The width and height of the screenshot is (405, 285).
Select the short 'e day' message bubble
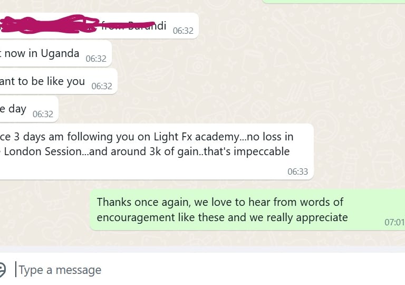29,109
